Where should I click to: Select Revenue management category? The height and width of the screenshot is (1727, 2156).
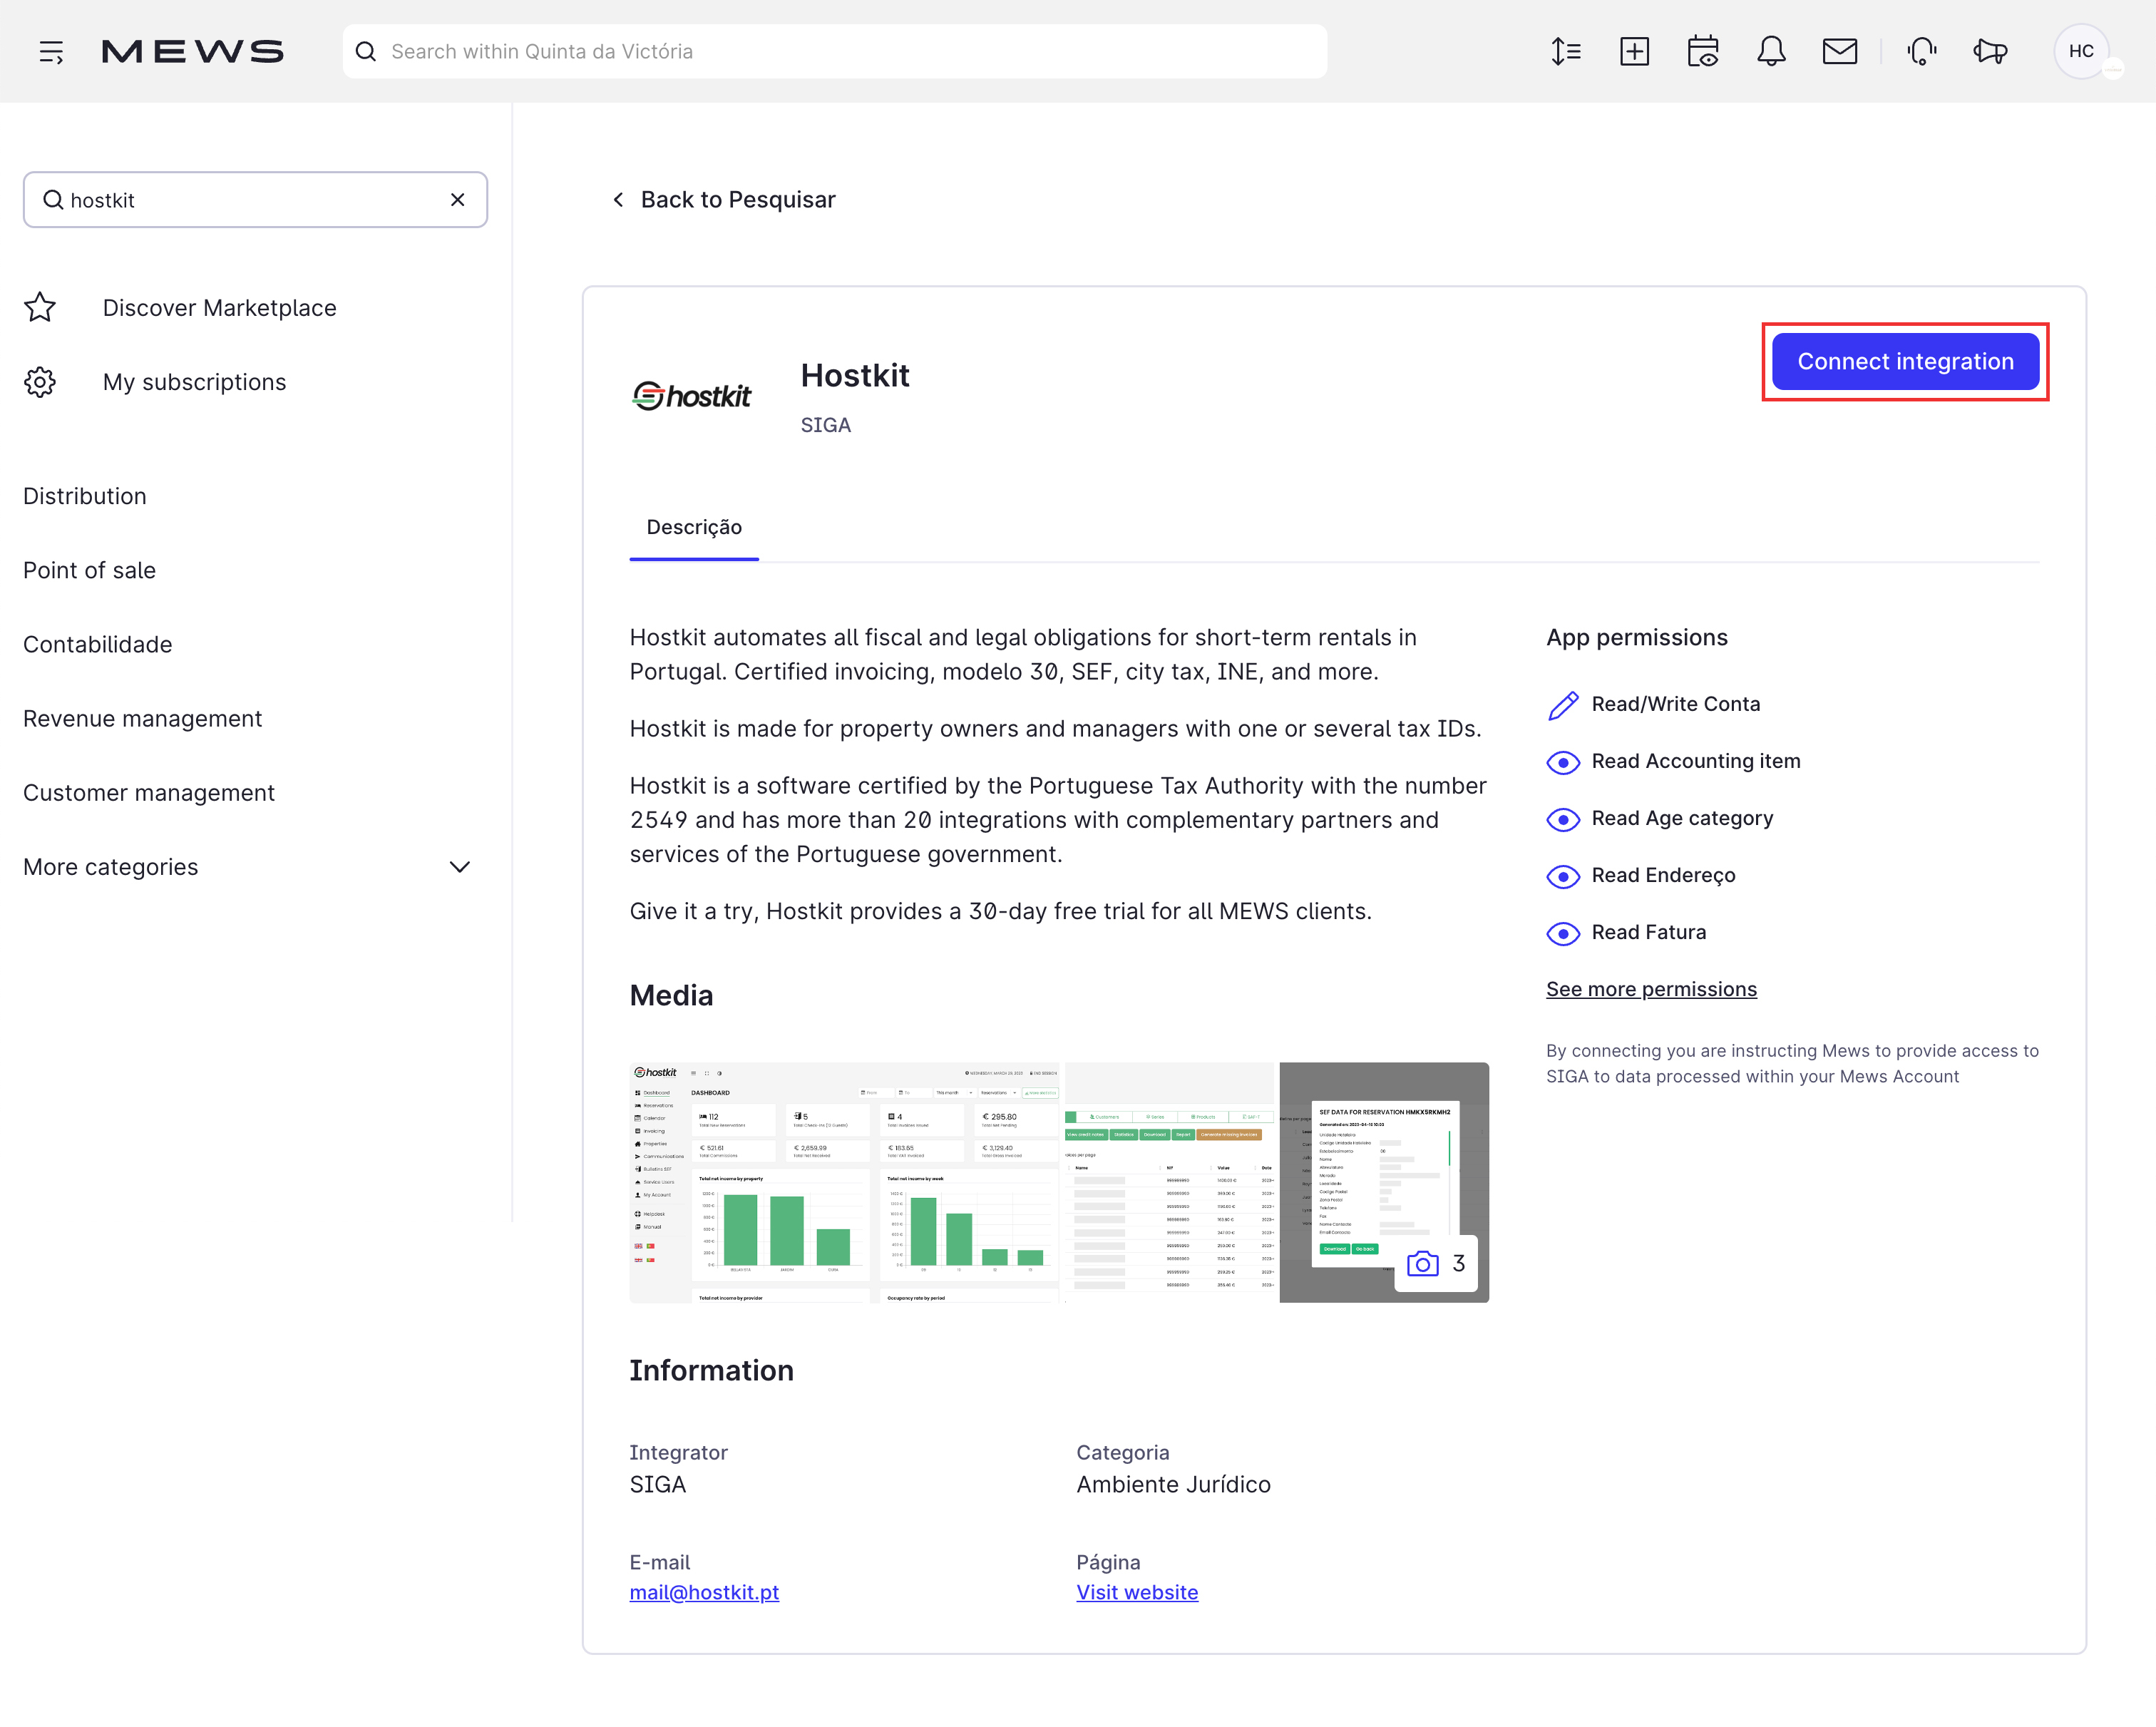point(142,718)
